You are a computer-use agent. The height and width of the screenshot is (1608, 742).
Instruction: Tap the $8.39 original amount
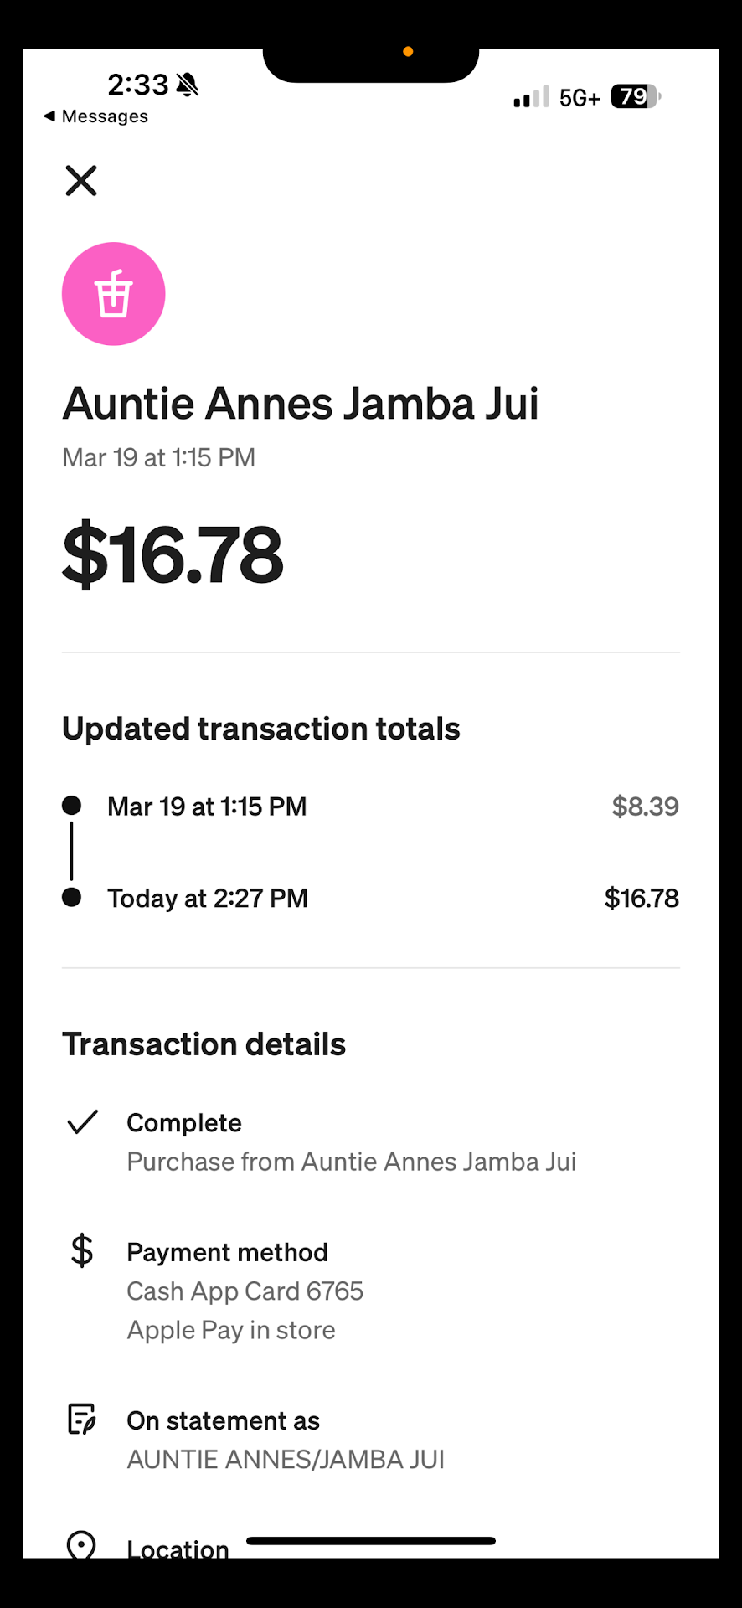click(x=645, y=807)
